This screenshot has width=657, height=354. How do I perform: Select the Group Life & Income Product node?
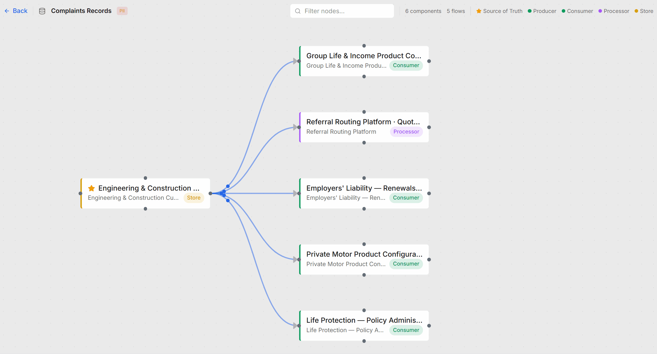click(x=364, y=61)
